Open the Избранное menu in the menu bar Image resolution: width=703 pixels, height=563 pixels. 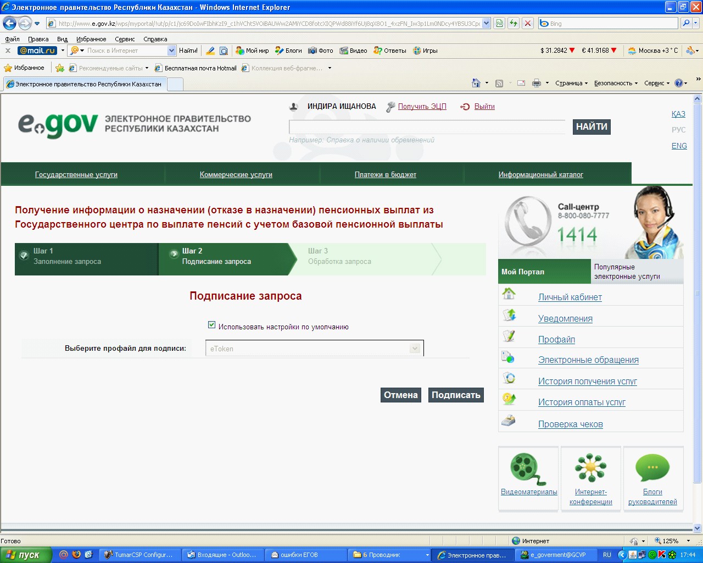tap(91, 39)
